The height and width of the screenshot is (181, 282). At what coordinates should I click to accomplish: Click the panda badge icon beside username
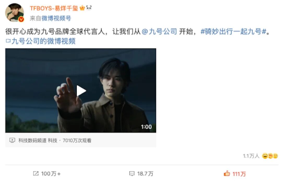click(89, 8)
